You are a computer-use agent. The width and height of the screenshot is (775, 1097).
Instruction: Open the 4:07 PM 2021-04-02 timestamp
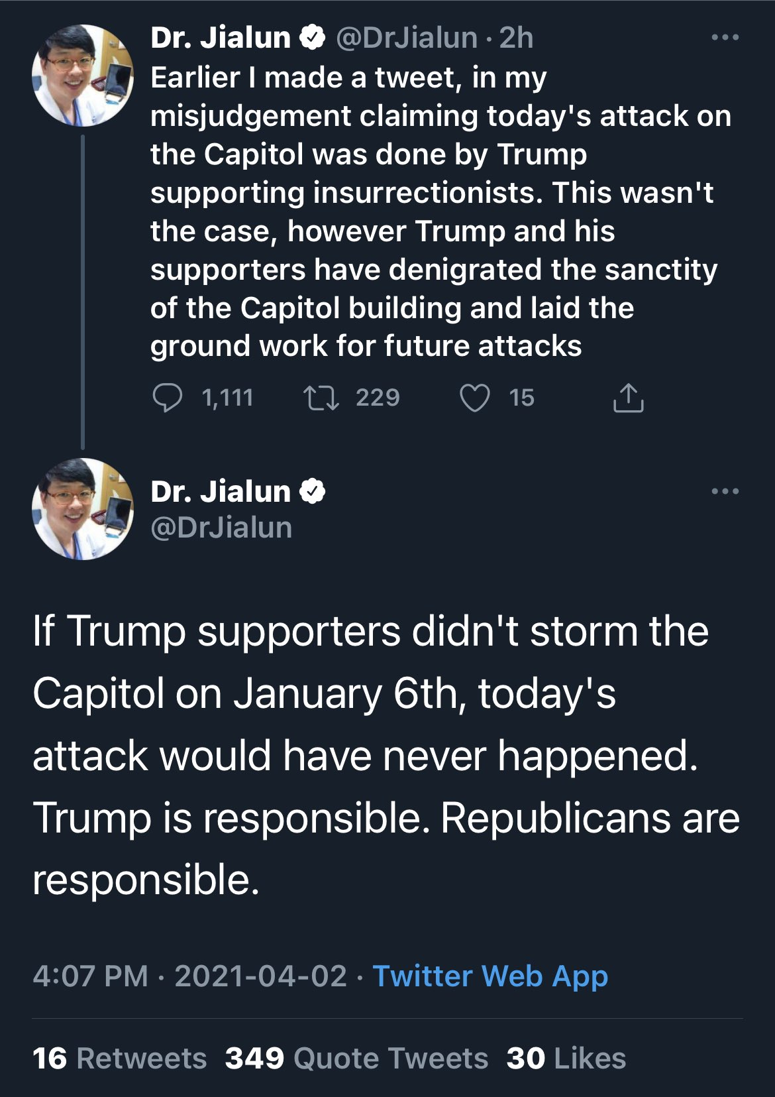189,976
